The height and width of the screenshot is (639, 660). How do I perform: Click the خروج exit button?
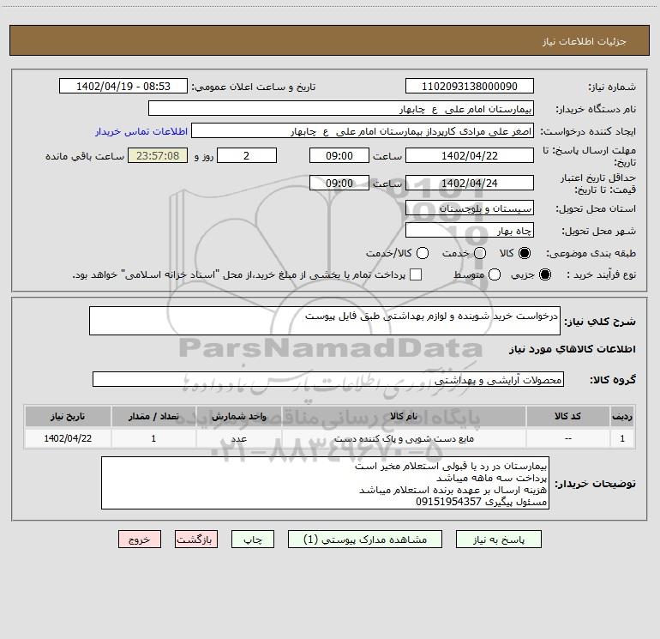pyautogui.click(x=140, y=540)
